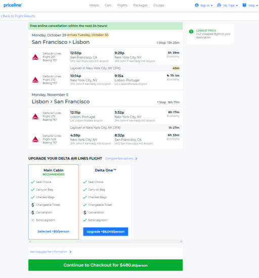Click the arrow beside Compare fare options

136,159
